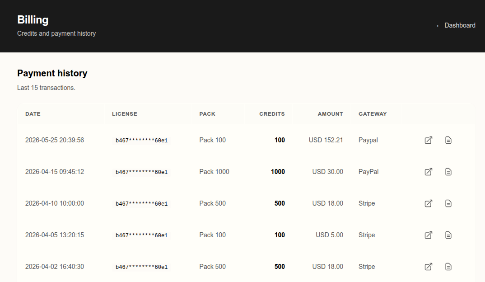Click Pack 500 in 2026-04-02 row
This screenshot has height=282, width=485.
[x=213, y=267]
